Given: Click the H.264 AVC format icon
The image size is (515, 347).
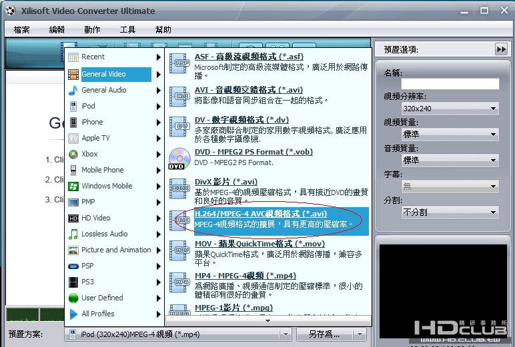Looking at the screenshot, I should coord(179,220).
